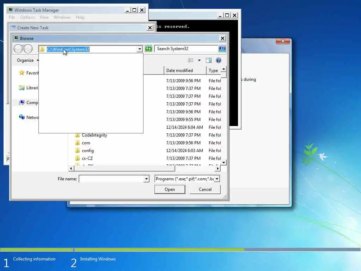Click the 12/14/2024 6:03 AM date cell
This screenshot has height=271, width=361.
[184, 150]
